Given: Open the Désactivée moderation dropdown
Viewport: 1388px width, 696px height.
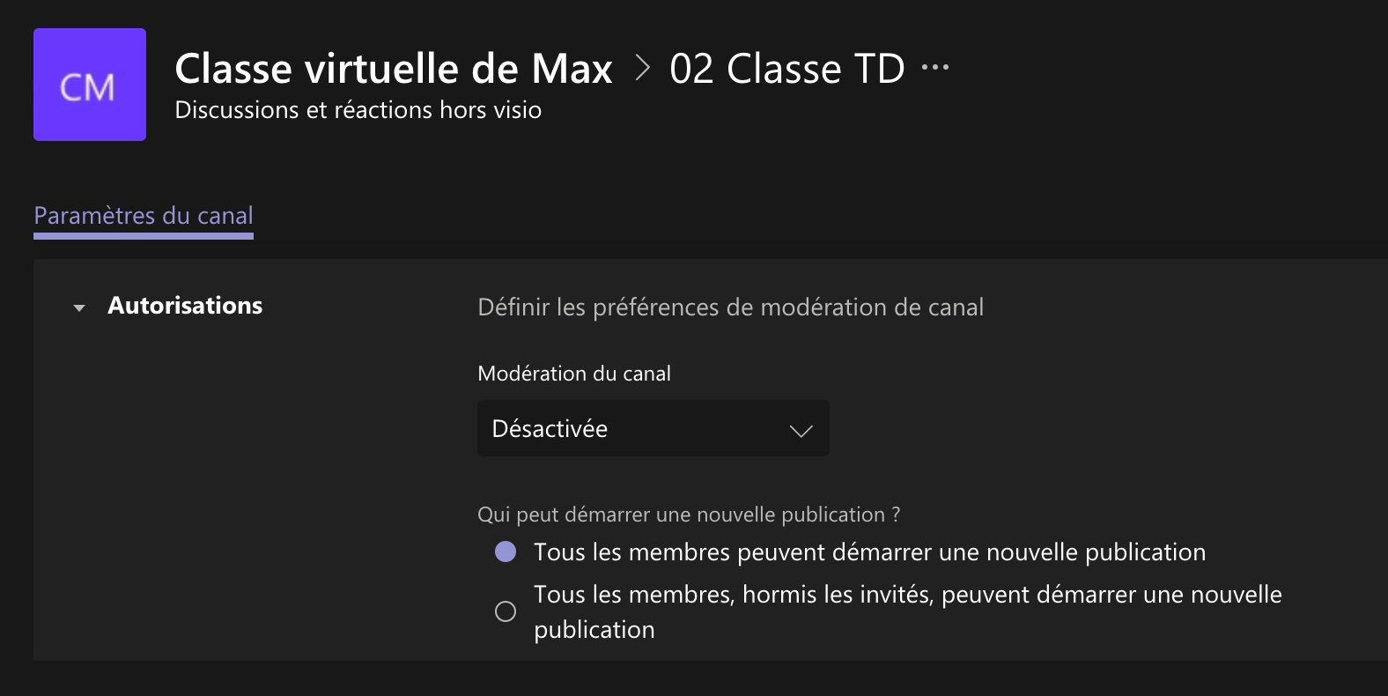Looking at the screenshot, I should (653, 428).
